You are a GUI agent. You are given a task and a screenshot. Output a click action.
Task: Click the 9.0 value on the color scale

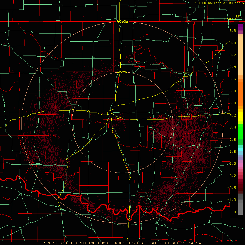click(x=233, y=43)
